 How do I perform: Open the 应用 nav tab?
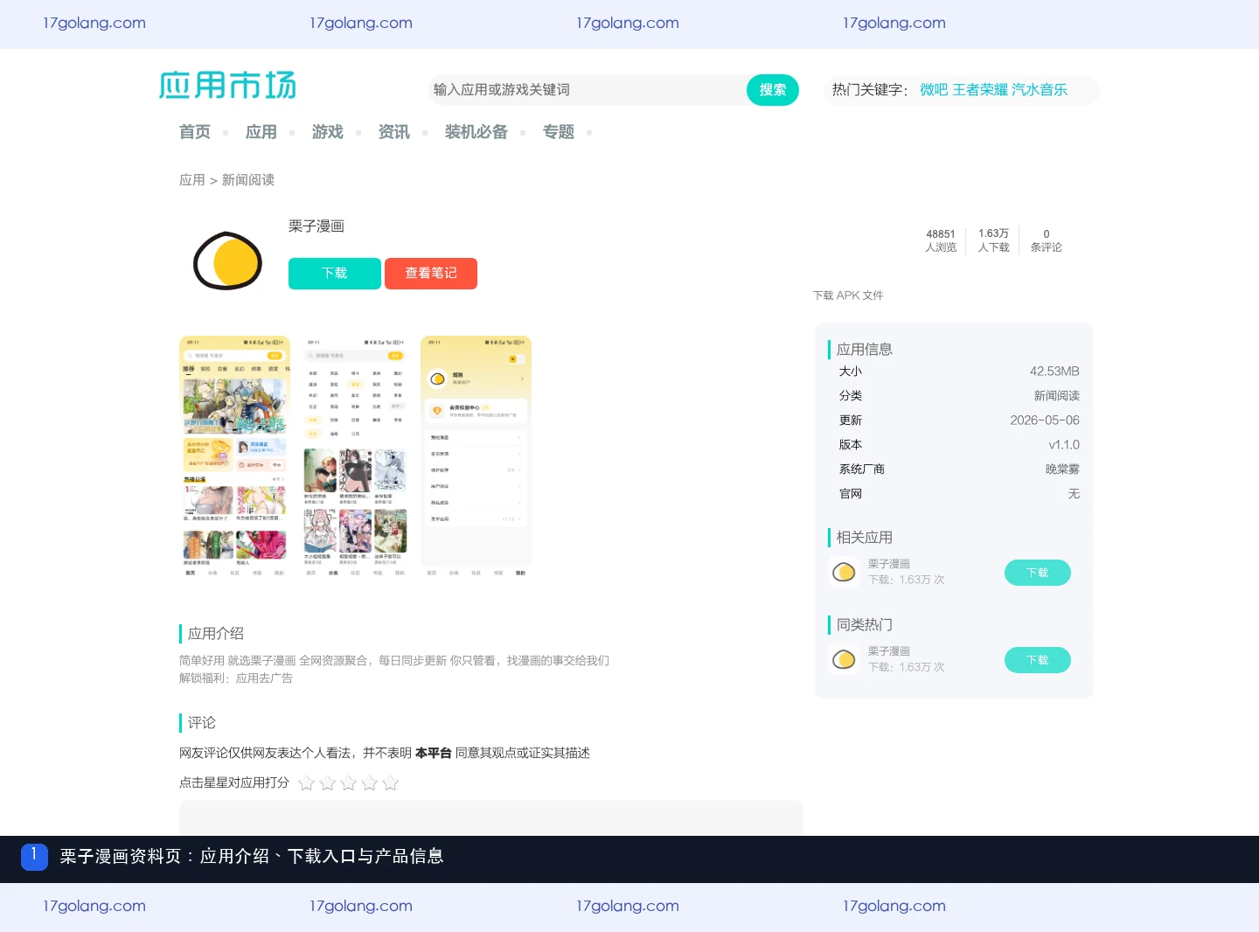[261, 132]
